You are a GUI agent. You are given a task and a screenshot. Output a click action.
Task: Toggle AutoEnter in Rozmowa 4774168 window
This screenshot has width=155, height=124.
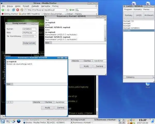coord(61,102)
